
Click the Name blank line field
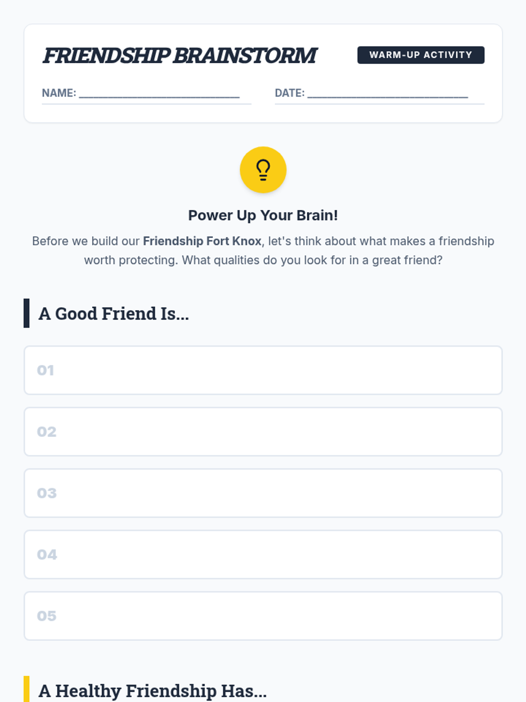pos(159,93)
